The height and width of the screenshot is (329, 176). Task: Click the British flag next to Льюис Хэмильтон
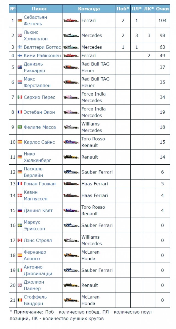20,36
